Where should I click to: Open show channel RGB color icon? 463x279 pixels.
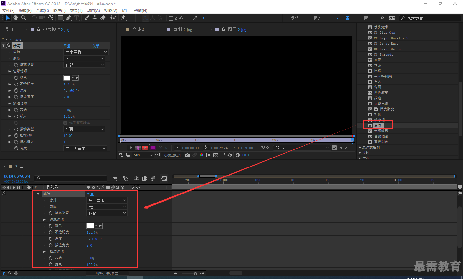[x=202, y=155]
